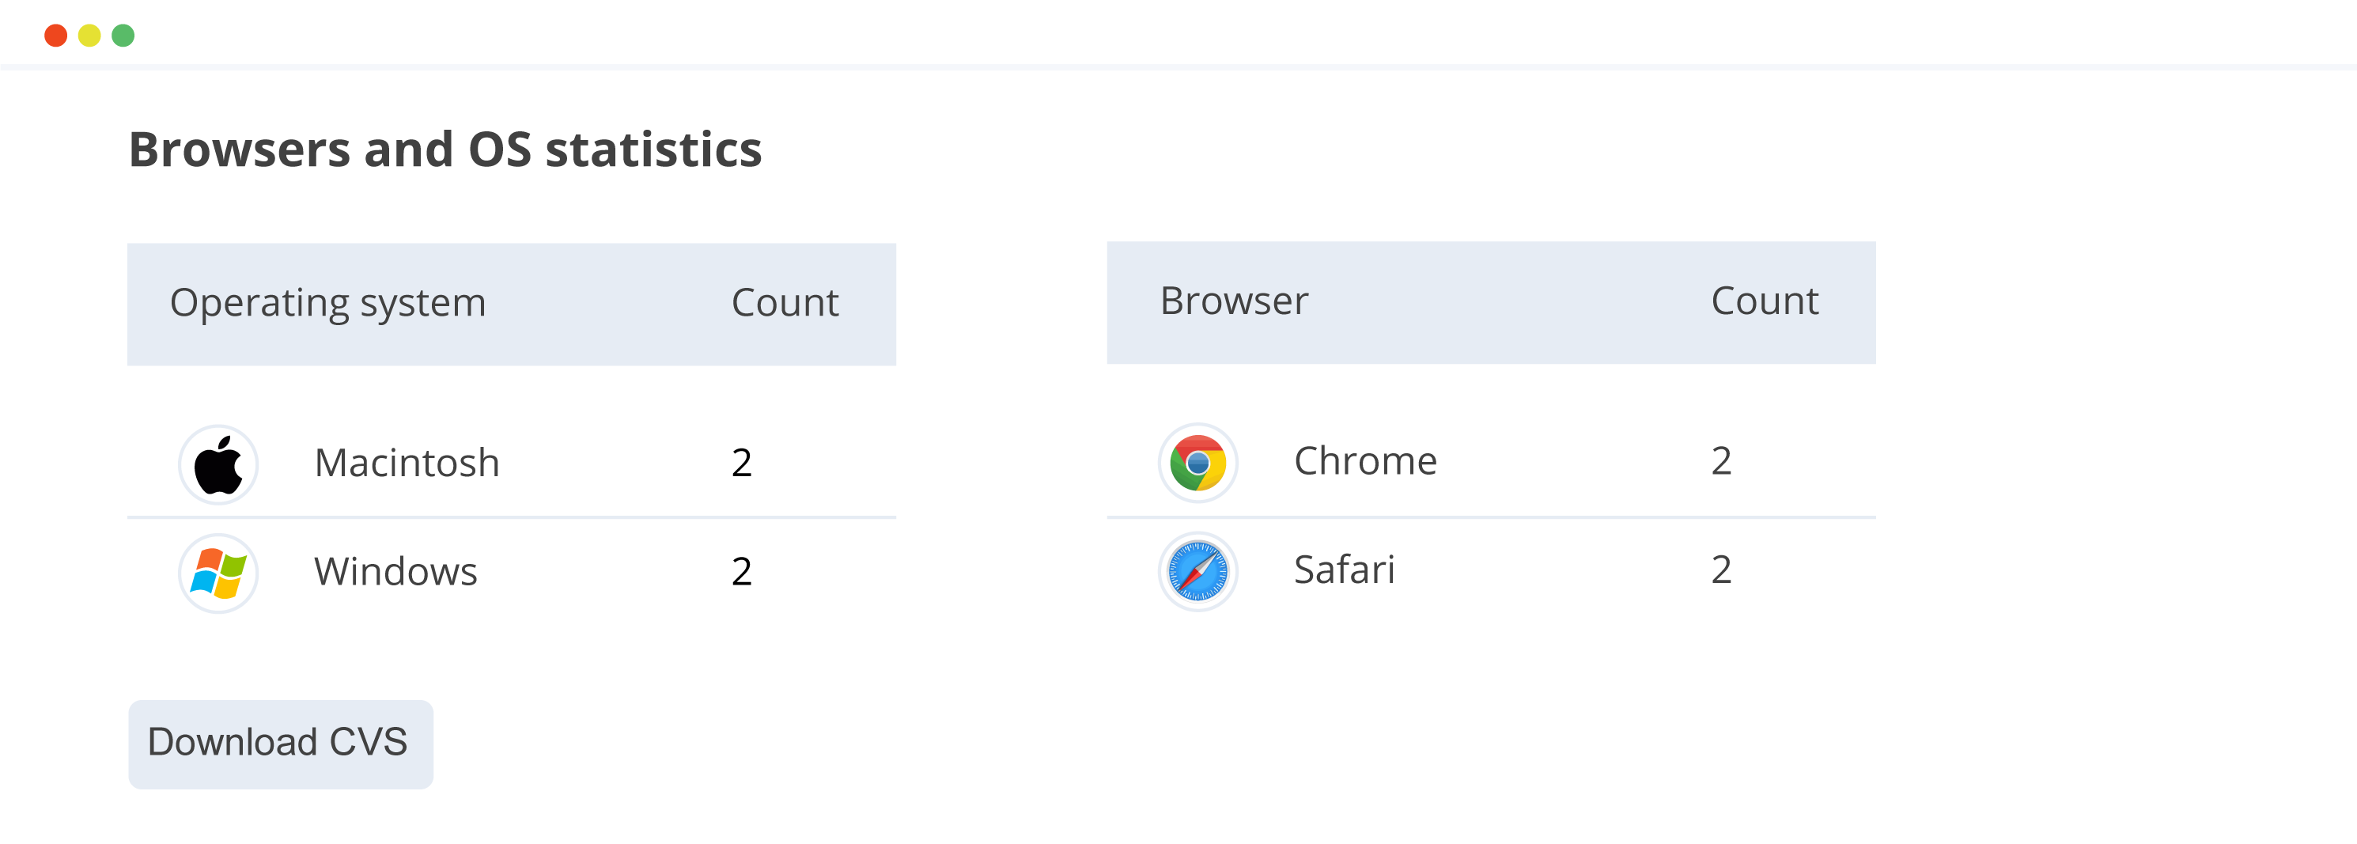Click Count header in OS table
Viewport: 2357px width, 844px height.
coord(785,303)
